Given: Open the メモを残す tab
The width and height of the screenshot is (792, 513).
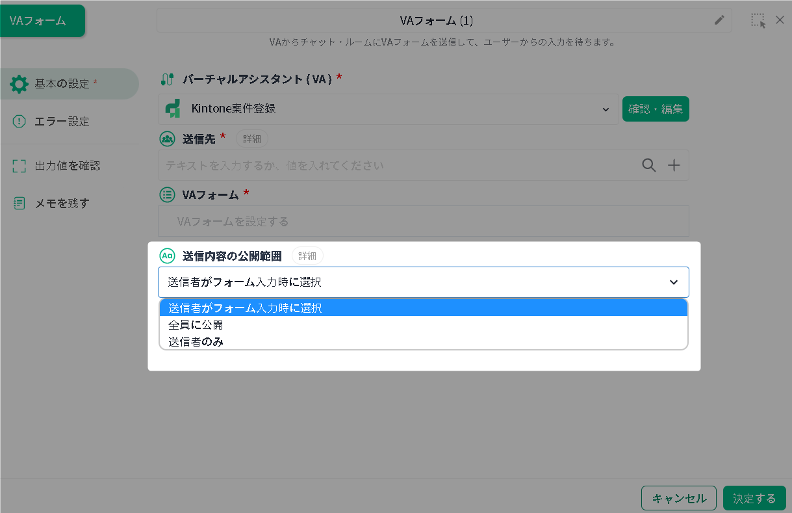Looking at the screenshot, I should tap(70, 204).
